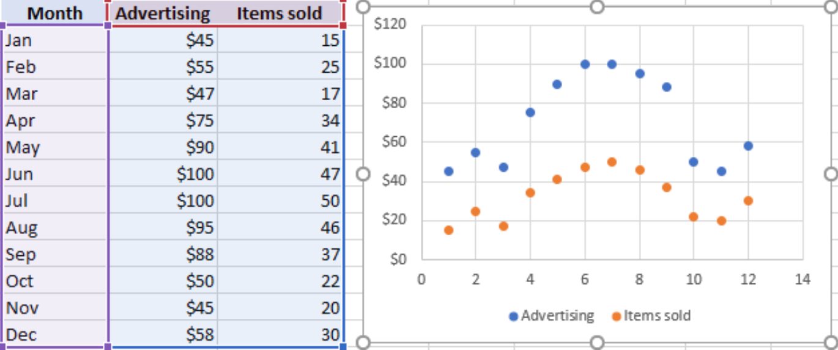
Task: Select the blue Advertising data point at x=4
Action: 530,112
